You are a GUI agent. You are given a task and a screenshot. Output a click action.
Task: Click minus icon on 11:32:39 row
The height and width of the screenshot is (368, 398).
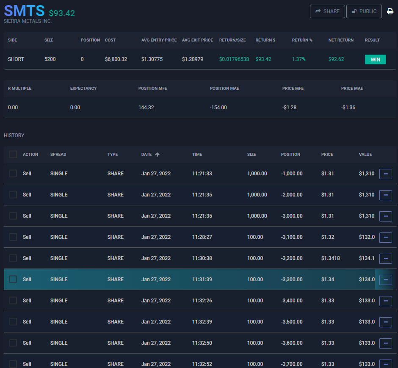click(x=385, y=322)
